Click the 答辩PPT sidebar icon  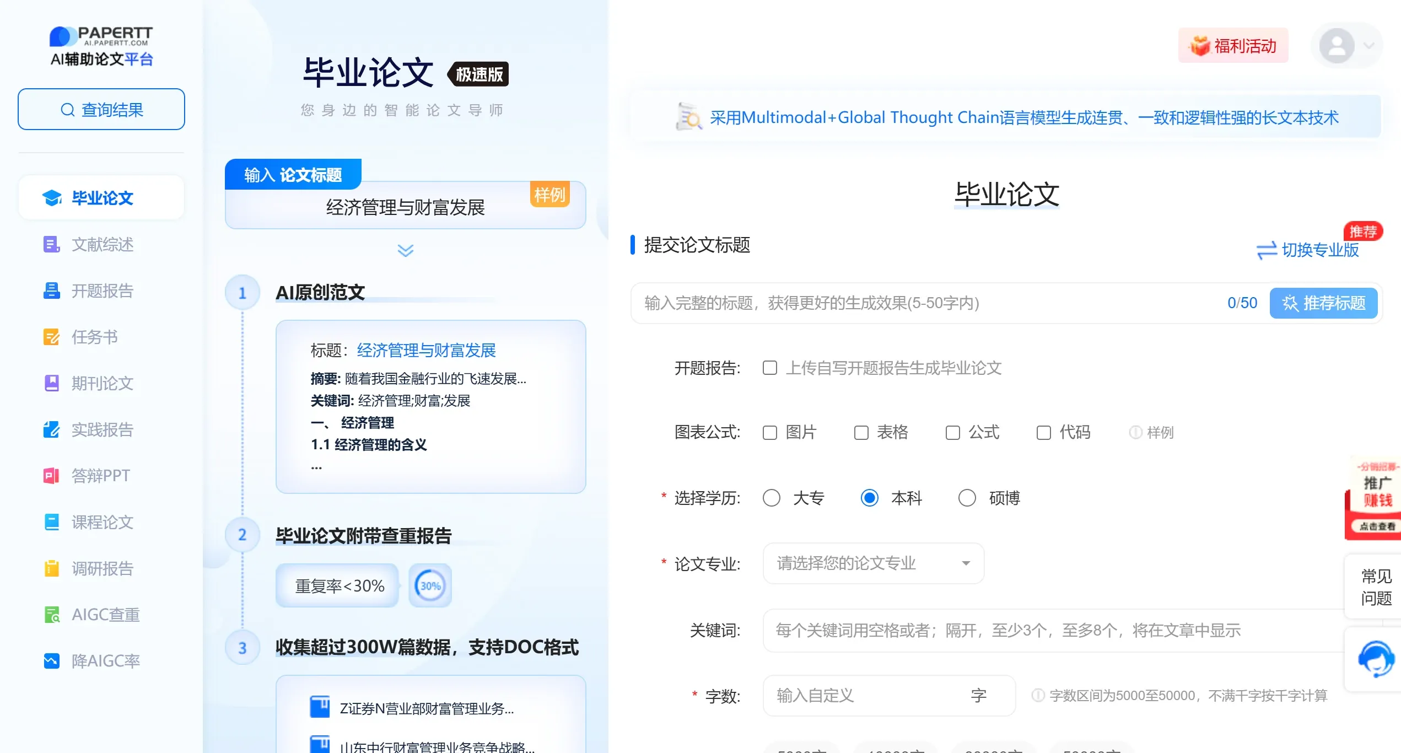tap(51, 475)
